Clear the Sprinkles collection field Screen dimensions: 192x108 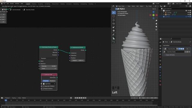(55, 84)
